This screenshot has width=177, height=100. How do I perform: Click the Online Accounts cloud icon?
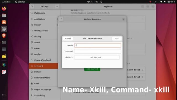coord(32,31)
